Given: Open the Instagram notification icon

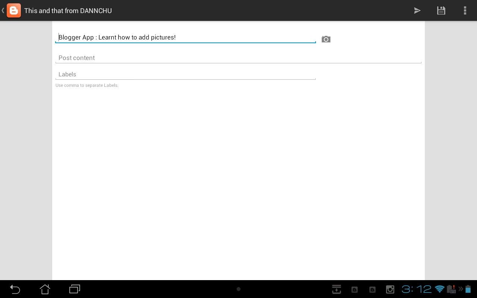Looking at the screenshot, I should pos(390,289).
